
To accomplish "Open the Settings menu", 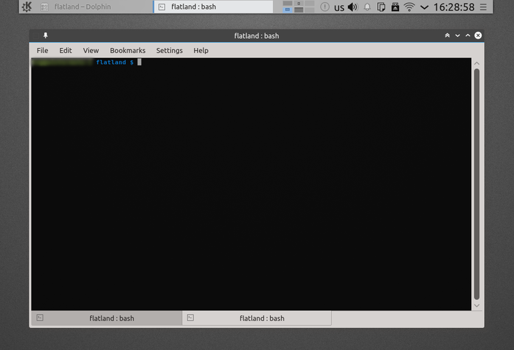I will [x=169, y=51].
